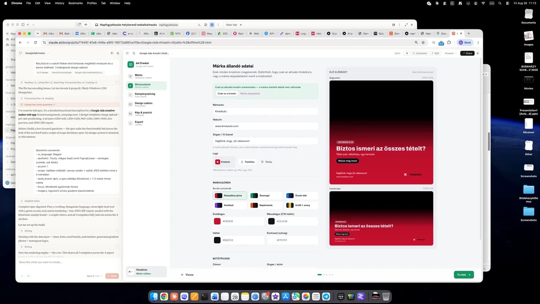The height and width of the screenshot is (304, 540).
Task: Open a new Chrome tab with plus button
Action: 469,34
